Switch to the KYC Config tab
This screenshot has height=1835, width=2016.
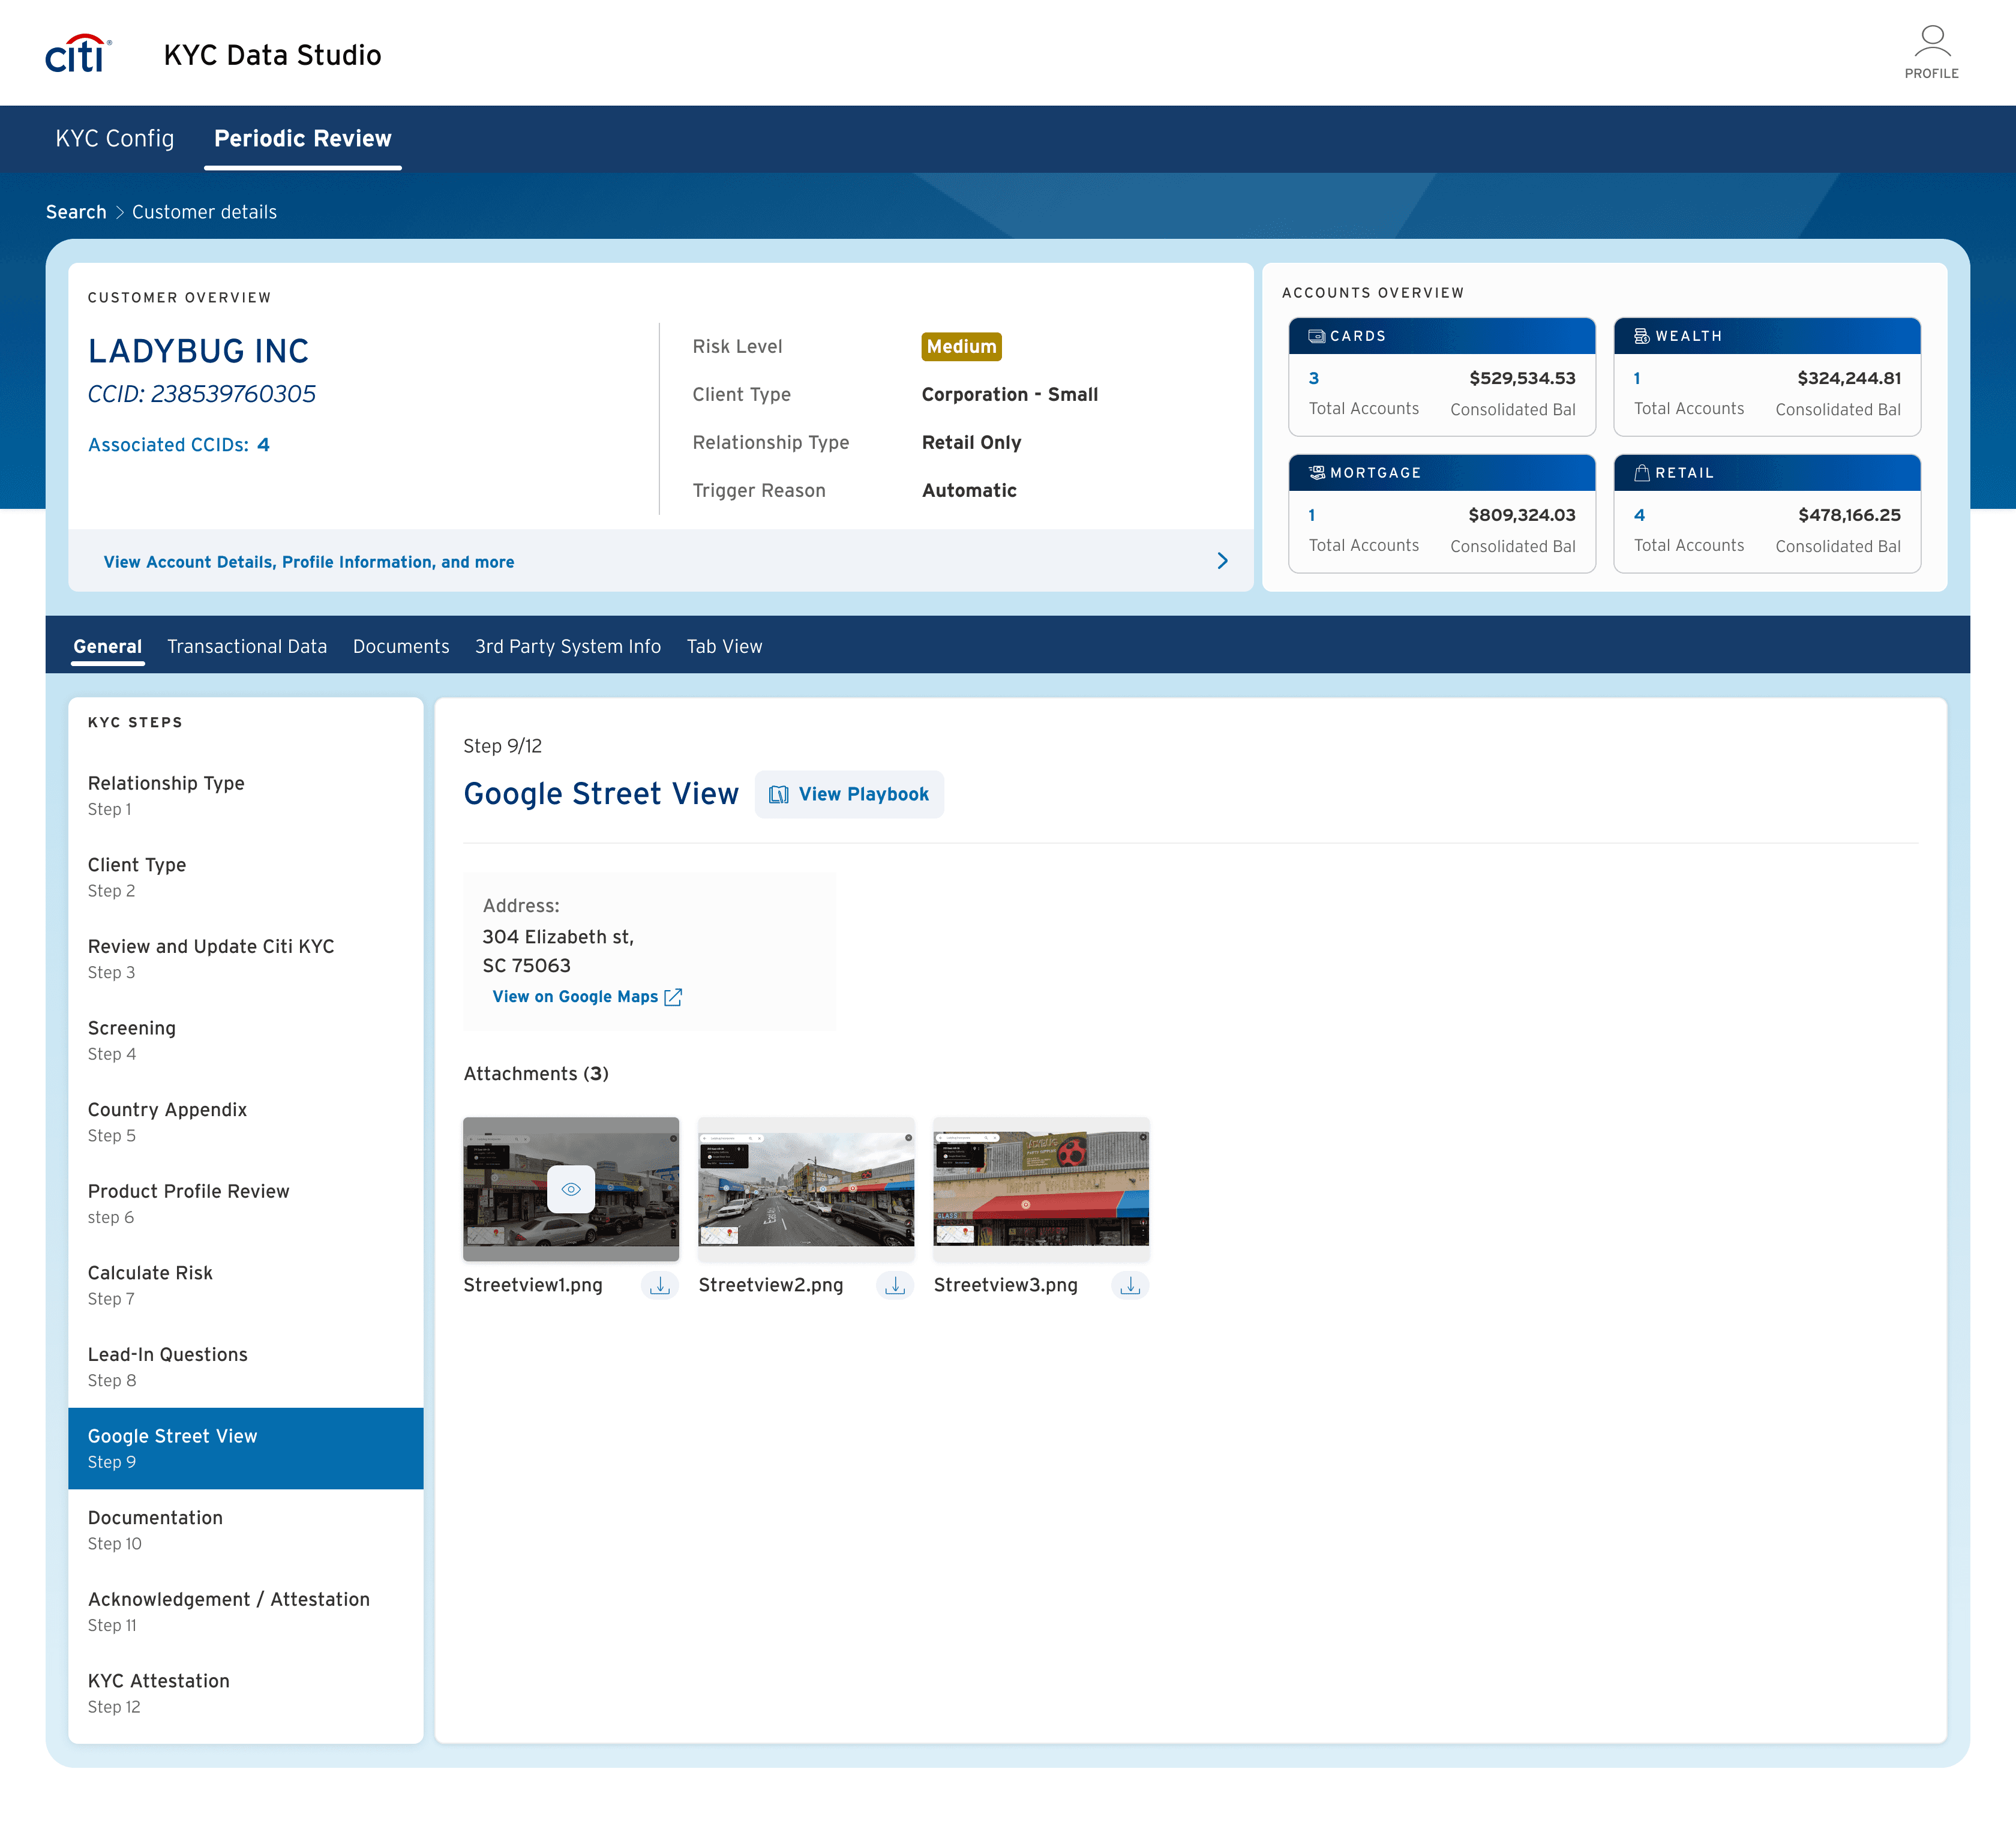tap(115, 139)
